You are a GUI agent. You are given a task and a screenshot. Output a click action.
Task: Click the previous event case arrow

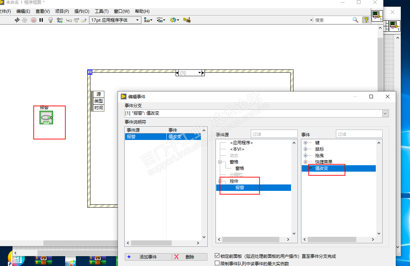[x=177, y=73]
